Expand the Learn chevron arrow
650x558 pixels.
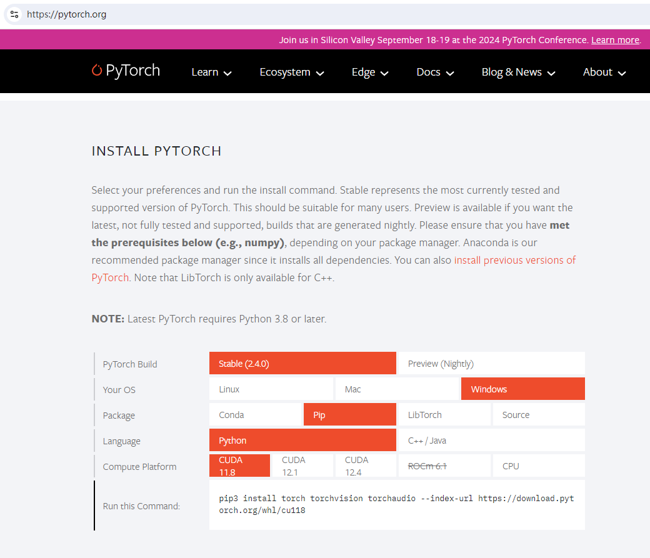click(227, 73)
